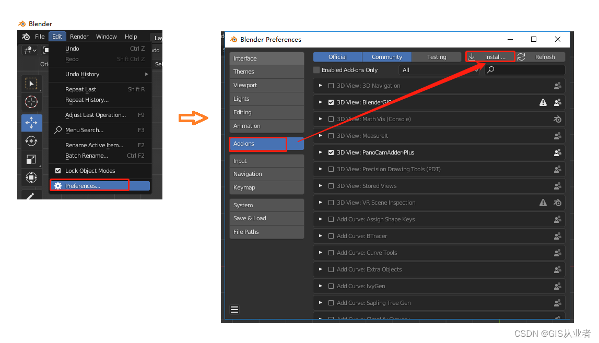Open the Viewport preferences section
The width and height of the screenshot is (599, 343).
[267, 85]
